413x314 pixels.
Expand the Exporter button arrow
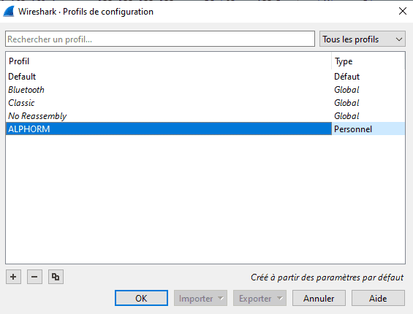(x=280, y=298)
